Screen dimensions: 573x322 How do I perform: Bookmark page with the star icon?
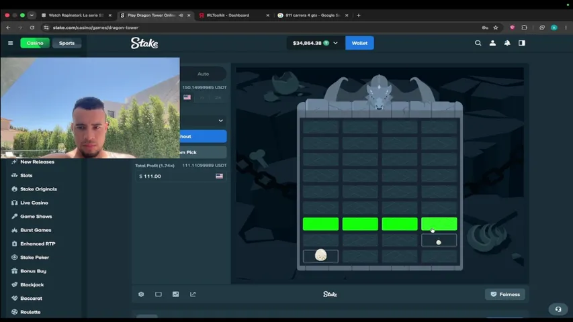(x=496, y=28)
